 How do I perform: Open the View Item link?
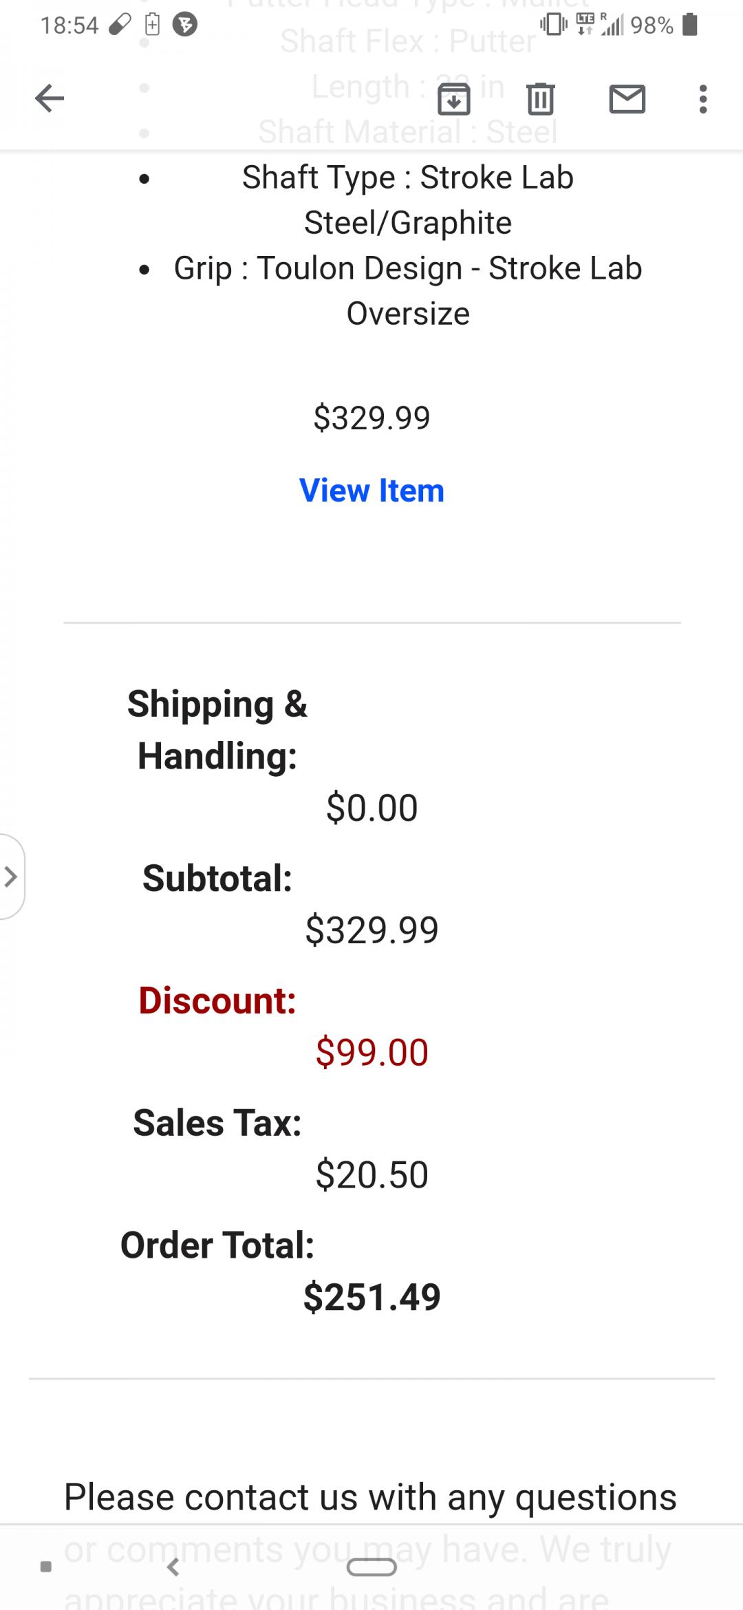(x=371, y=491)
